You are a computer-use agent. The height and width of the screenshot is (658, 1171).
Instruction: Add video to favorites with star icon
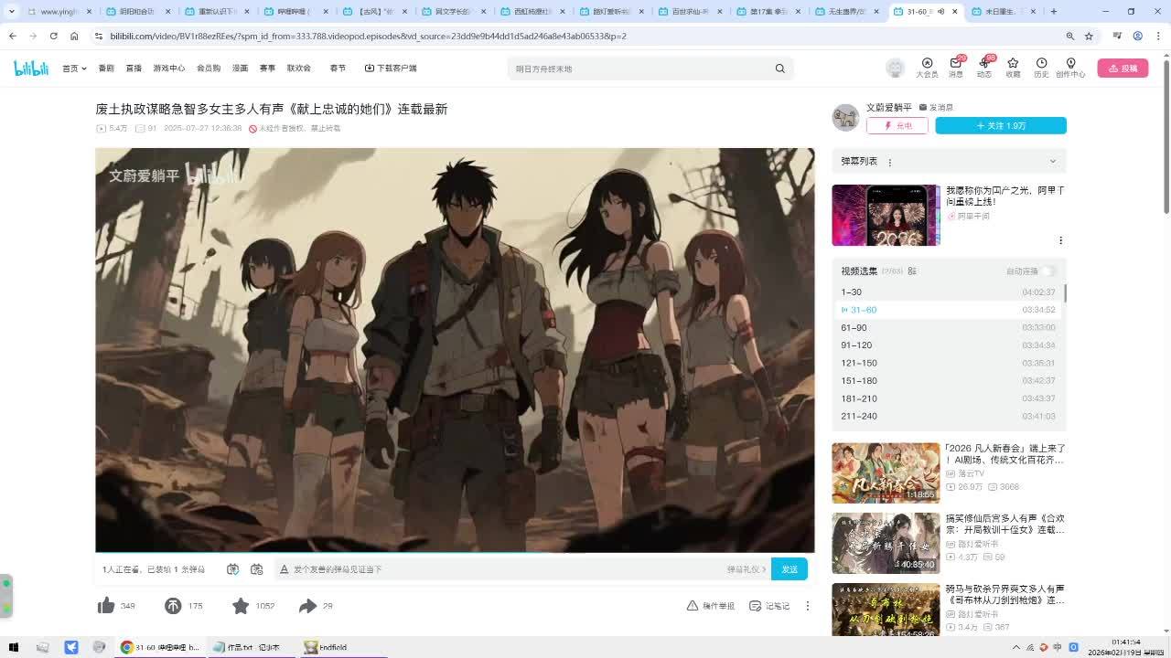click(241, 606)
